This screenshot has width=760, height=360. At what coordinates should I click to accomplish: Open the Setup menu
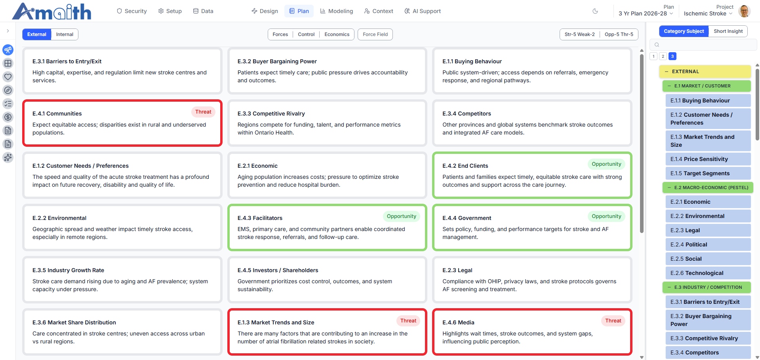tap(170, 11)
